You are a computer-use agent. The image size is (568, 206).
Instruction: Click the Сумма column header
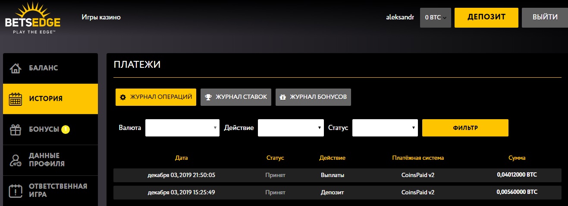click(517, 158)
